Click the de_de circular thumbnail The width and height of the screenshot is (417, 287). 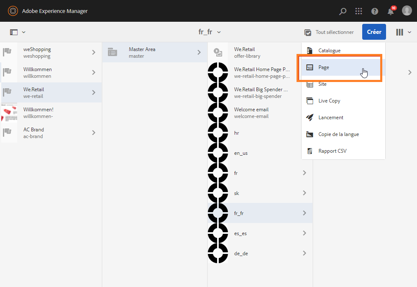pyautogui.click(x=218, y=253)
